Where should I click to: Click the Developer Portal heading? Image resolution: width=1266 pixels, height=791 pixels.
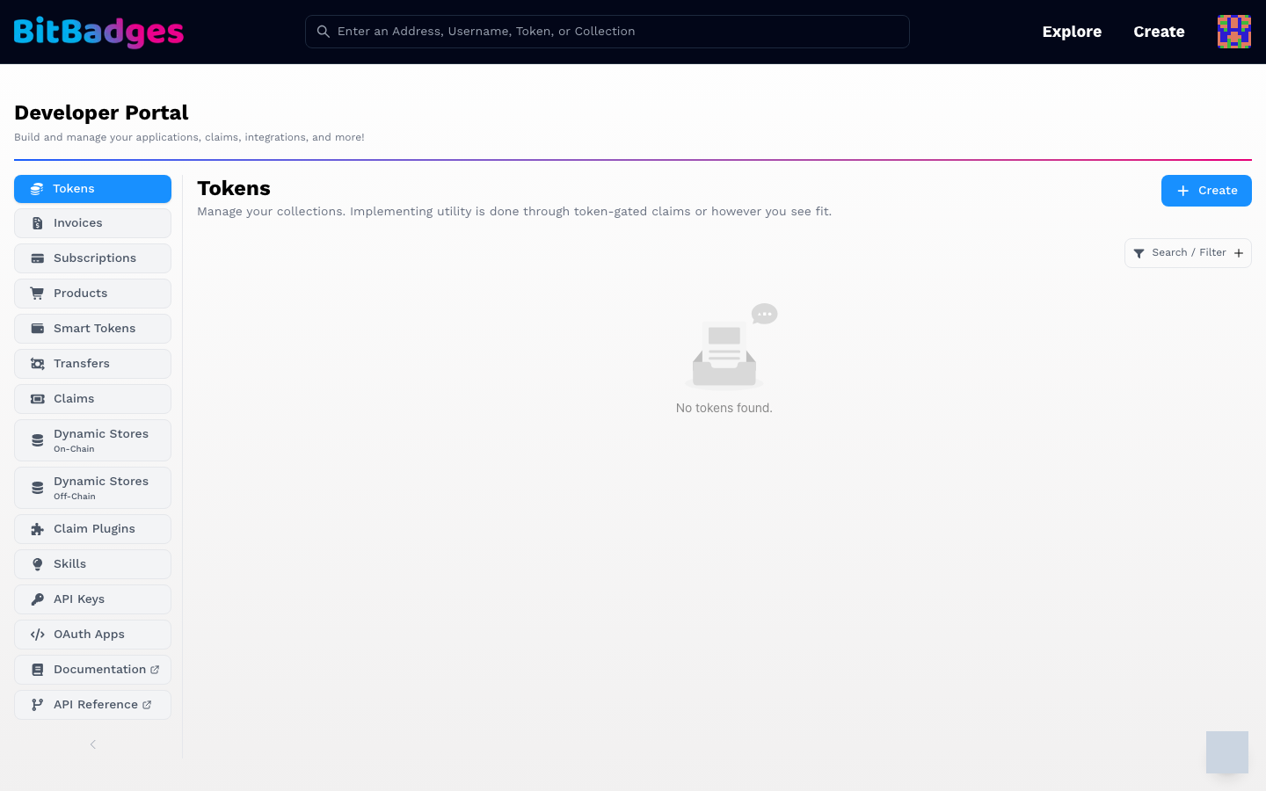pyautogui.click(x=101, y=112)
